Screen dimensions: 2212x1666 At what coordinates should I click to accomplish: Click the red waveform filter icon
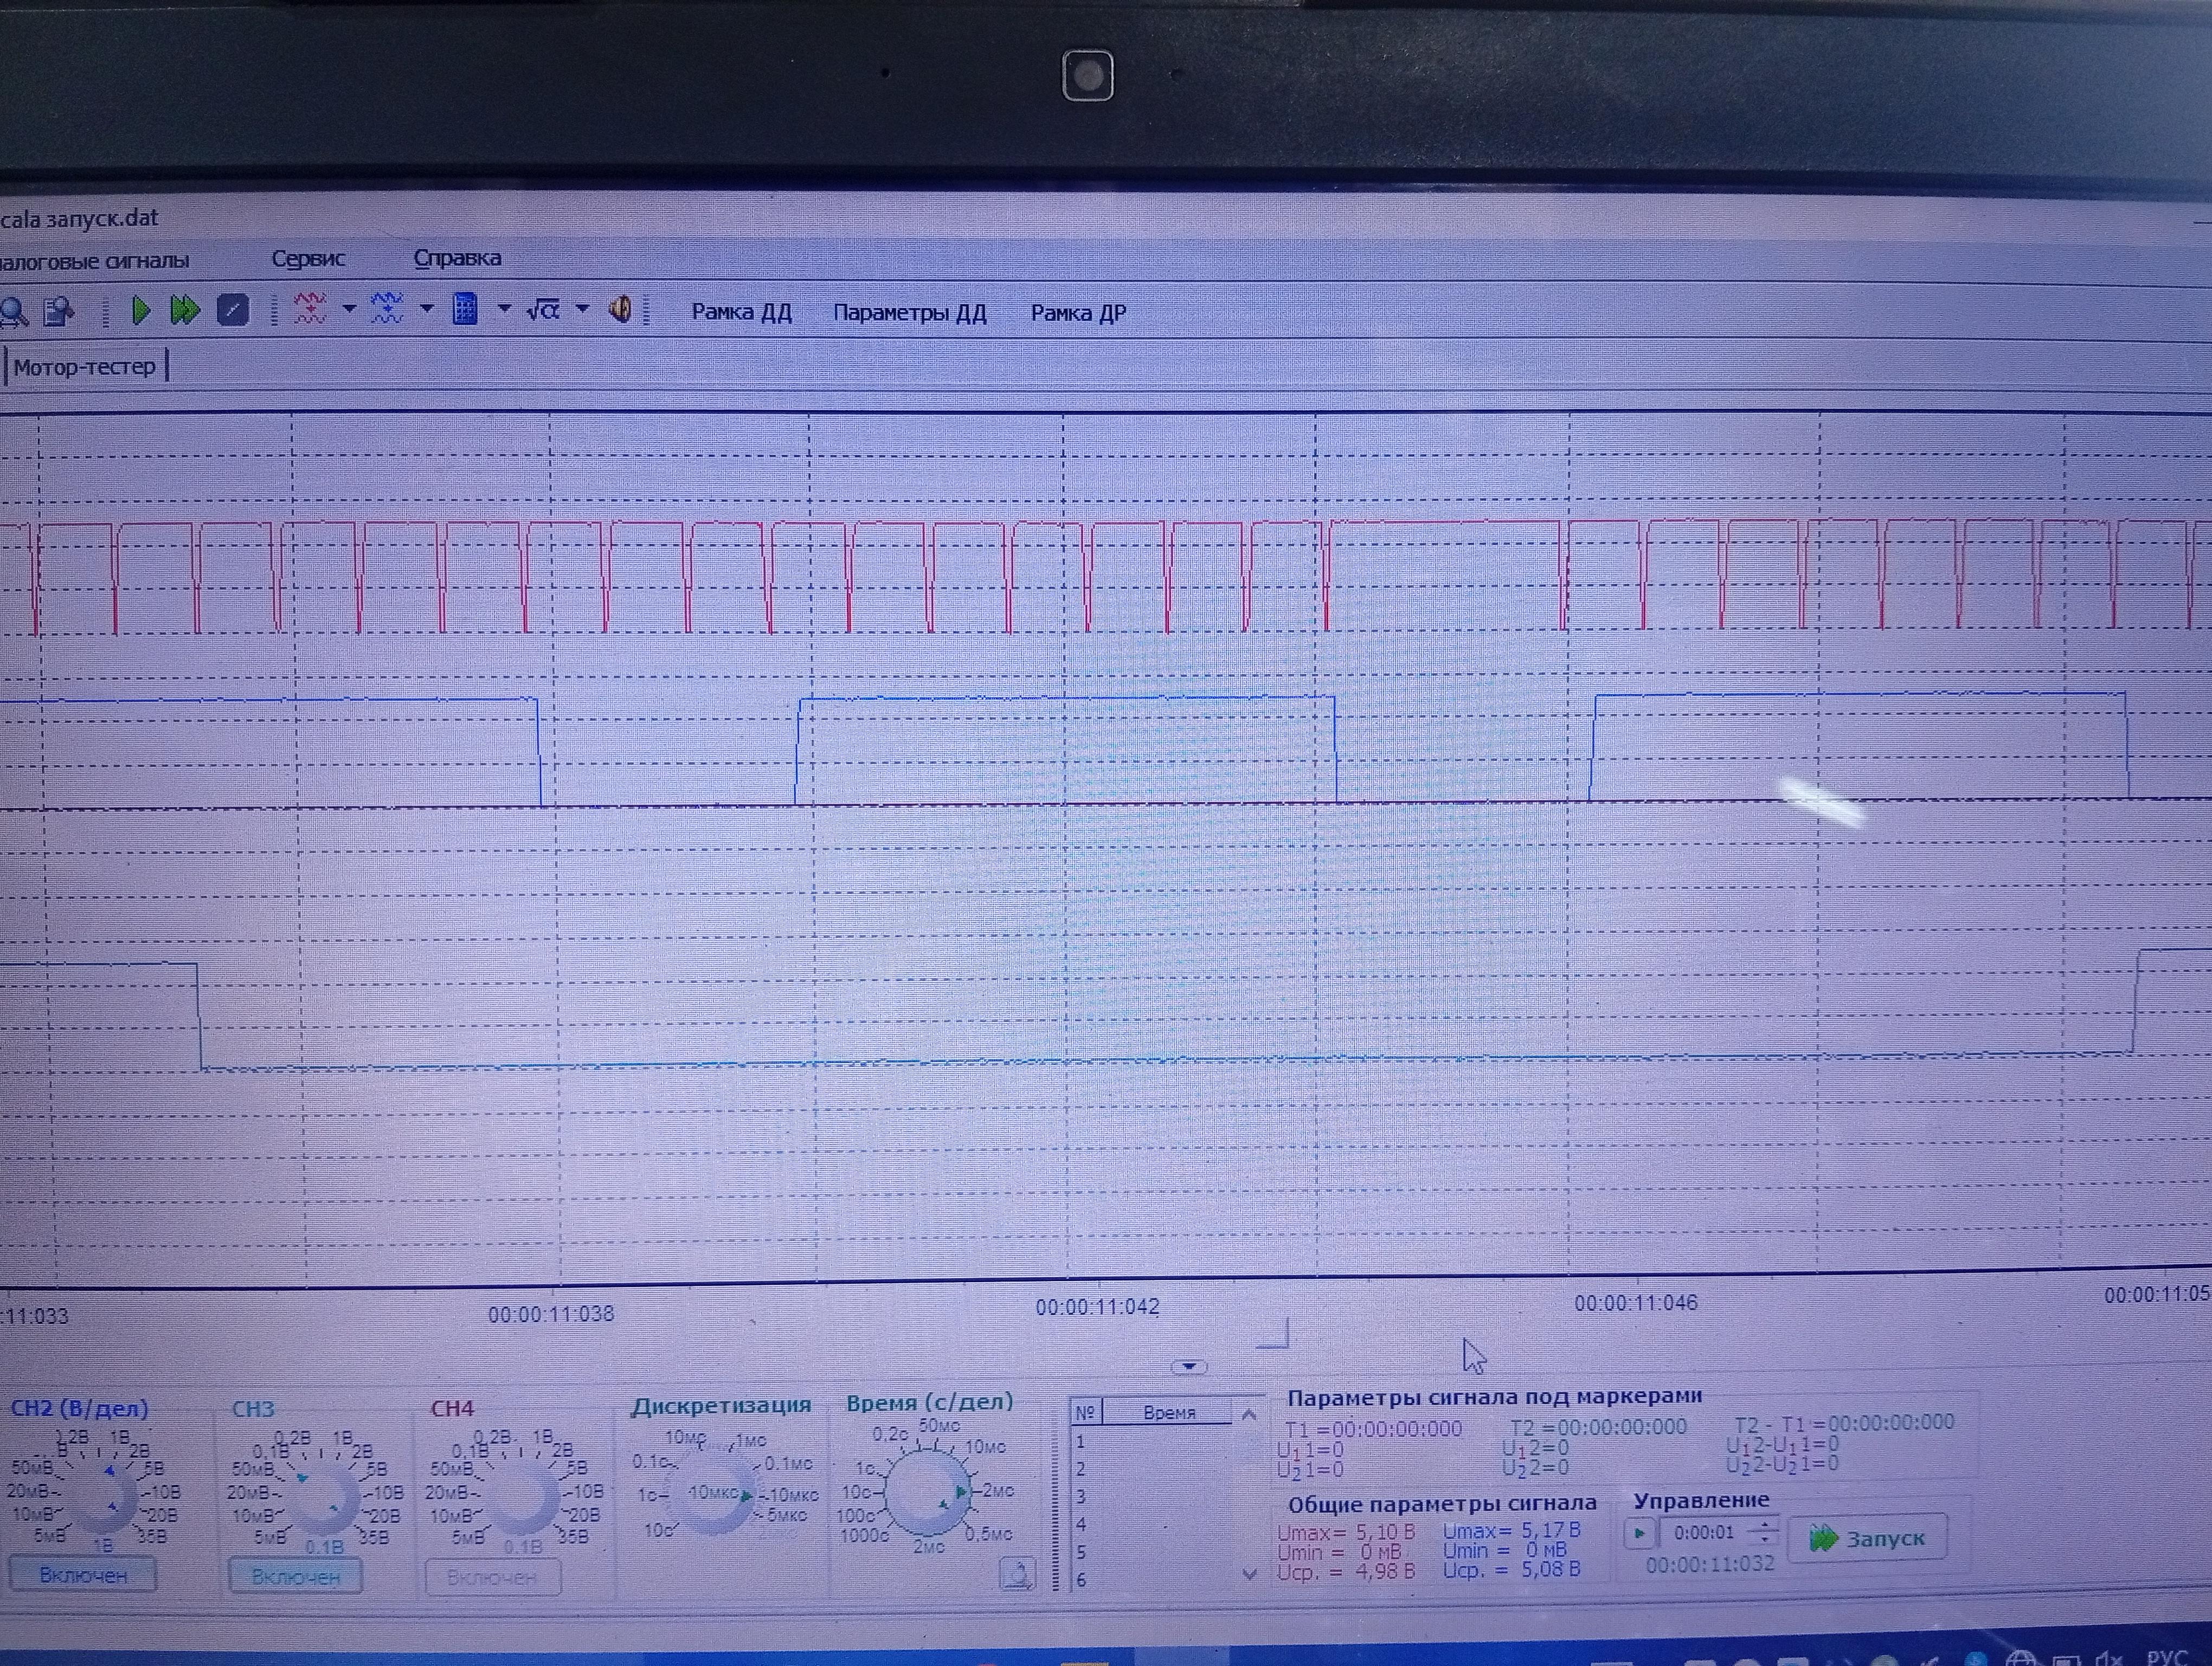pyautogui.click(x=310, y=309)
